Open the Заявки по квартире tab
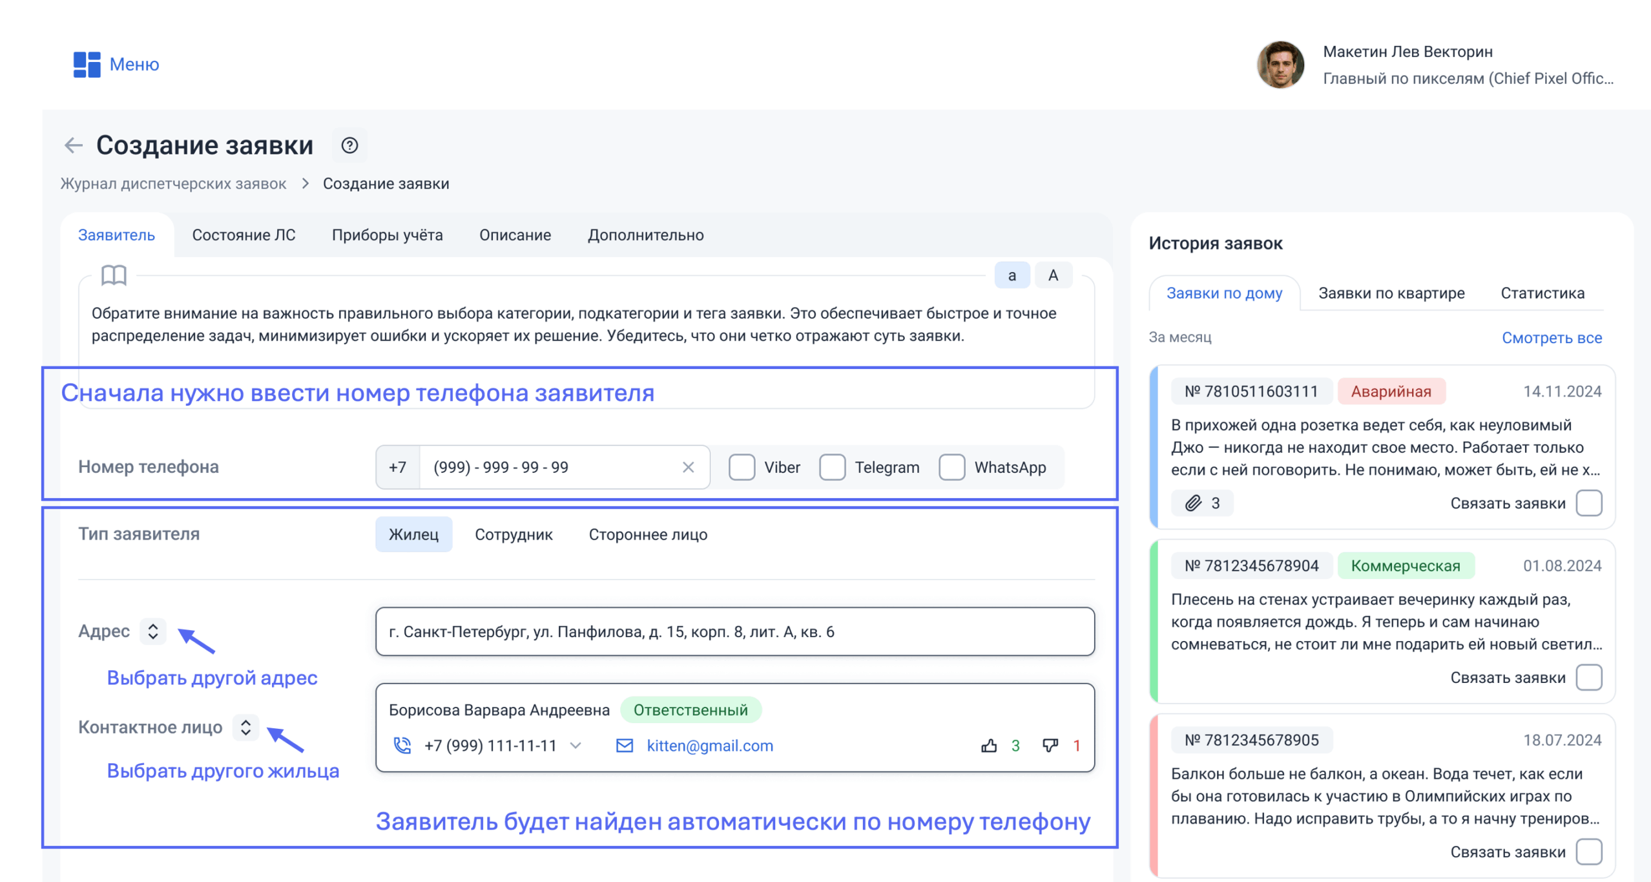 [x=1391, y=293]
